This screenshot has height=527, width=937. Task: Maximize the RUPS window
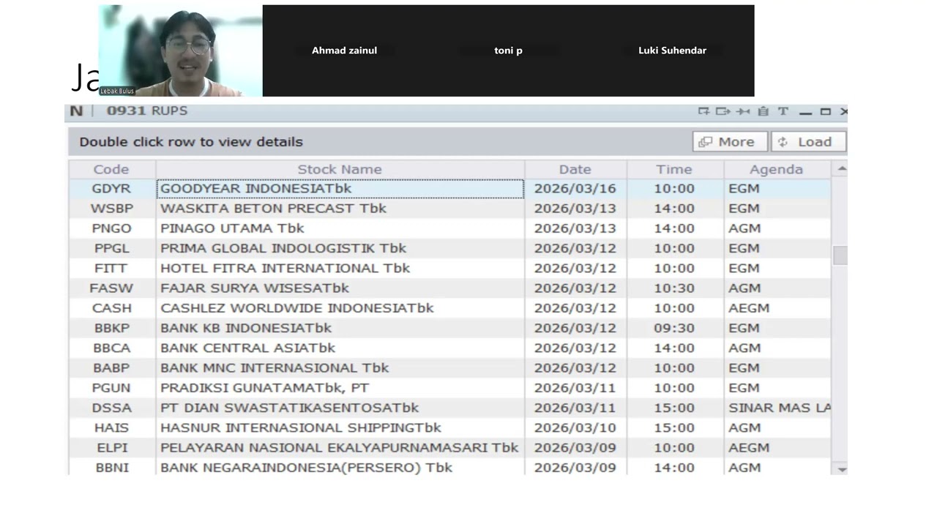(826, 111)
